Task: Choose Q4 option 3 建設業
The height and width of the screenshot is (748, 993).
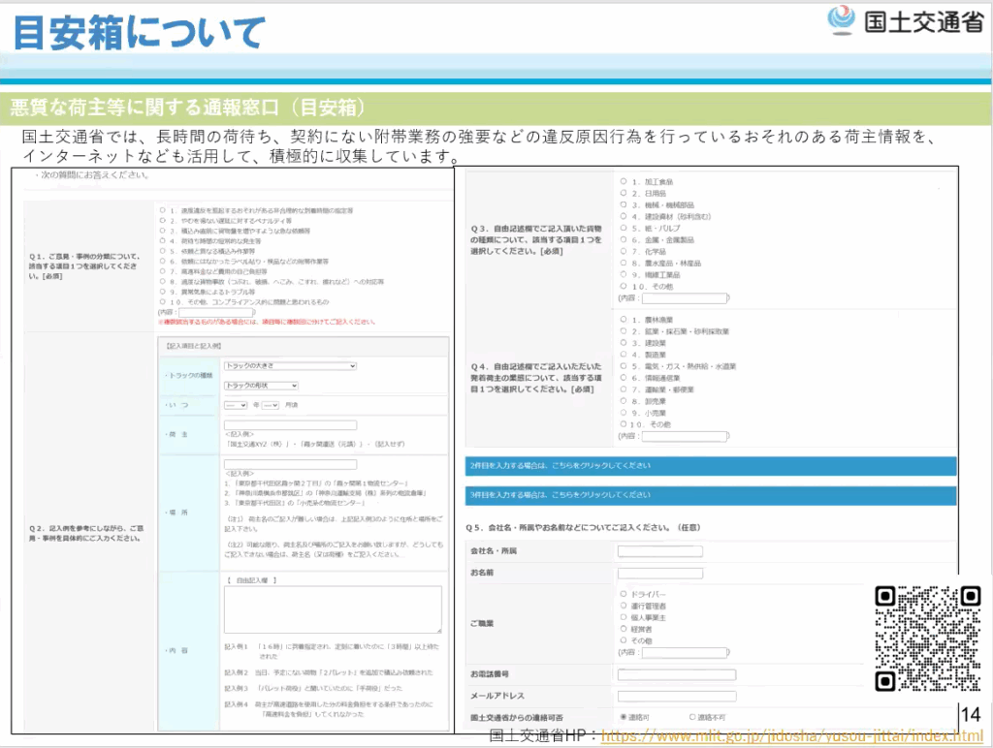Action: tap(623, 343)
